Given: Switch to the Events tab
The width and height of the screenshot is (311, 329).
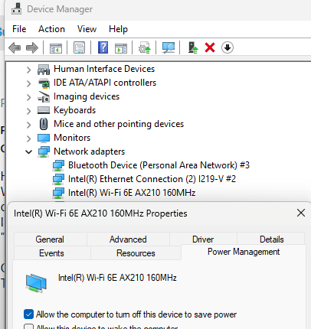Looking at the screenshot, I should tap(51, 253).
